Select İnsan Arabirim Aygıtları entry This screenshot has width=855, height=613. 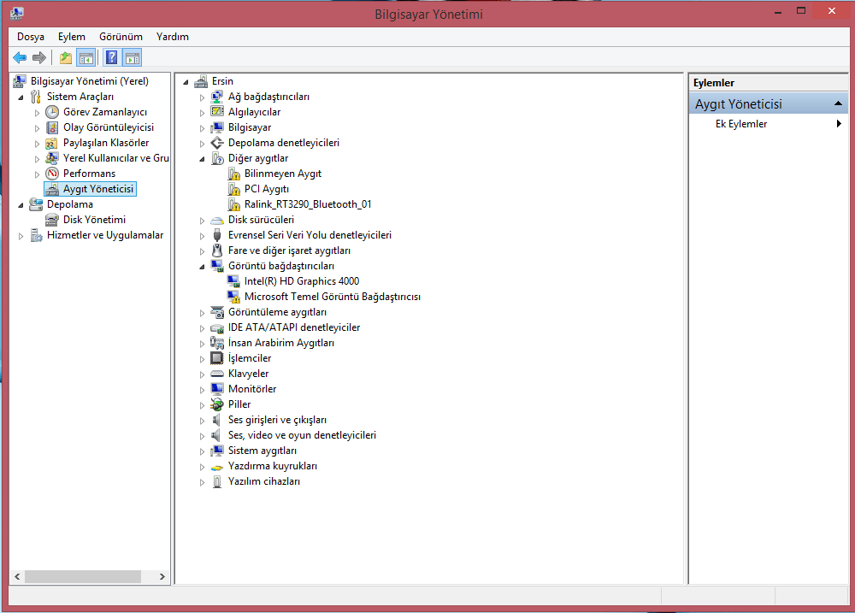pyautogui.click(x=280, y=343)
